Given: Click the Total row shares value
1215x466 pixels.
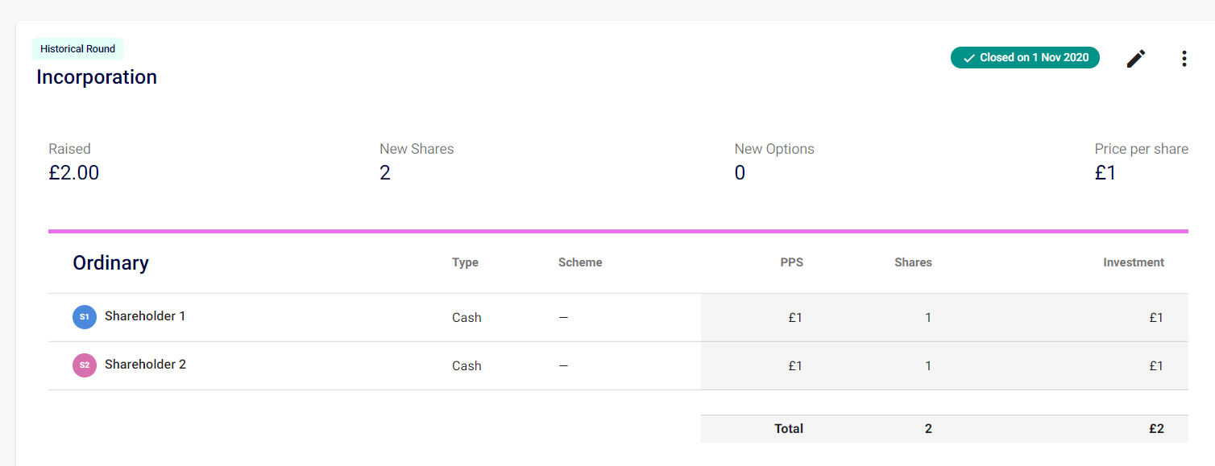Looking at the screenshot, I should (x=928, y=429).
